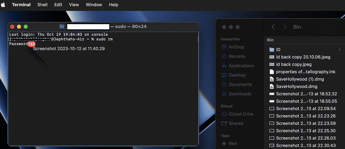Expand the ID folder chevron
Image resolution: width=345 pixels, height=149 pixels.
pos(339,49)
